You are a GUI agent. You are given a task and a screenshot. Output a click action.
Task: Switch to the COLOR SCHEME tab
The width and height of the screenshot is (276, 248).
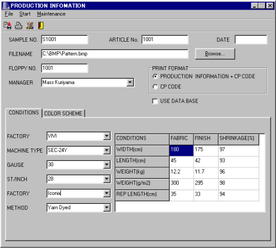(x=63, y=113)
